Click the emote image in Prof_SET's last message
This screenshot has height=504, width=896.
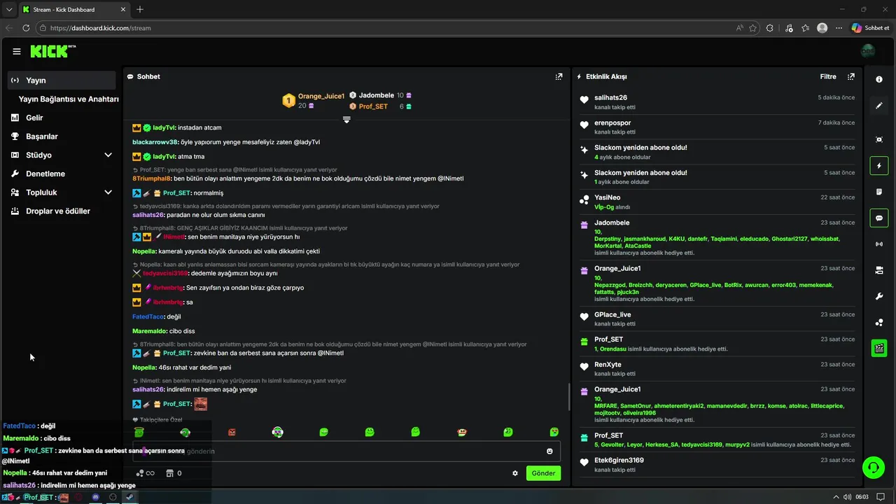[x=200, y=404]
